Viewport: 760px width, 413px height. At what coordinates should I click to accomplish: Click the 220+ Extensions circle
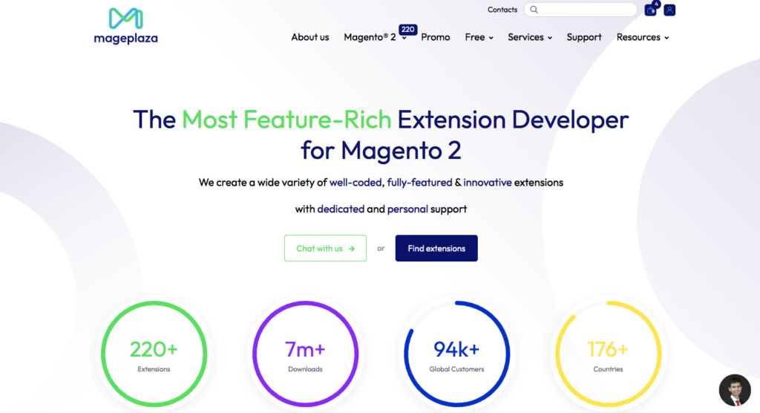tap(154, 354)
